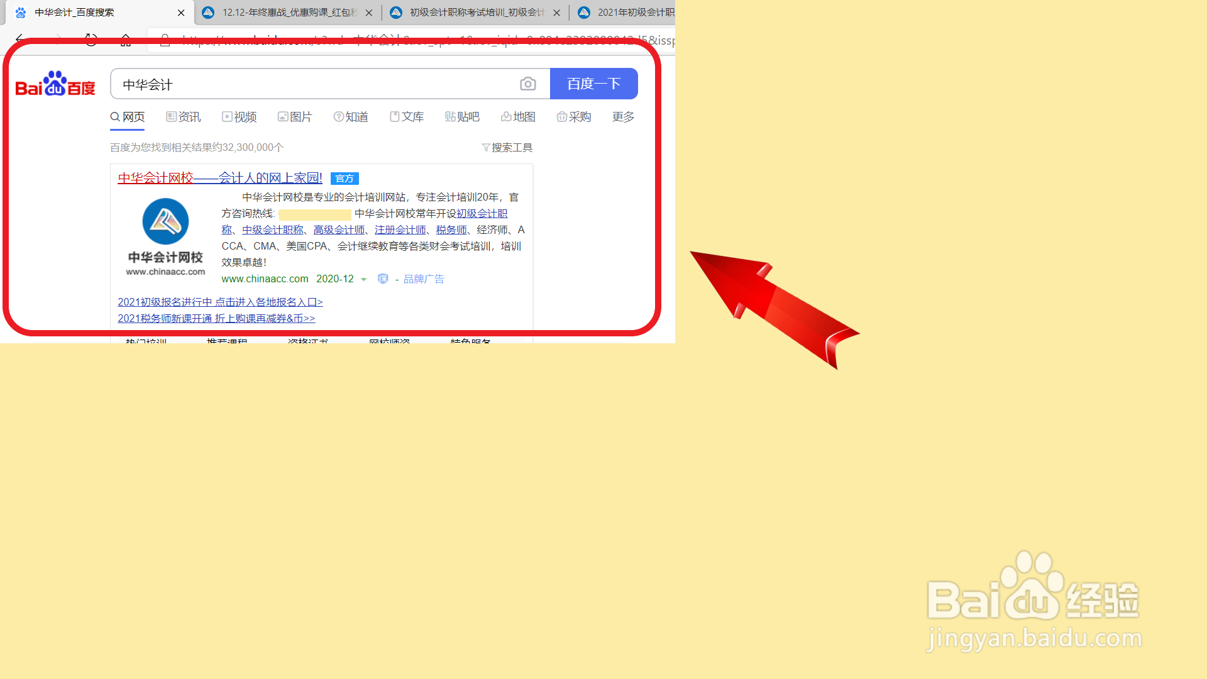Click the 中华会计网校 logo thumbnail
The image size is (1207, 679).
coord(165,236)
